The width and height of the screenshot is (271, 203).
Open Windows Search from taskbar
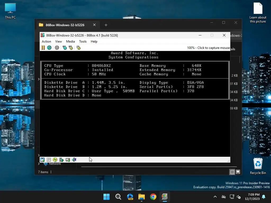(118, 197)
